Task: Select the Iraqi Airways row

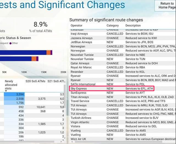Action: 123,34
